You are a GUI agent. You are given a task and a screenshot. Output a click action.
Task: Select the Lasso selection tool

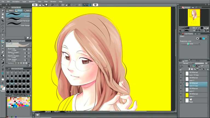coord(3,24)
